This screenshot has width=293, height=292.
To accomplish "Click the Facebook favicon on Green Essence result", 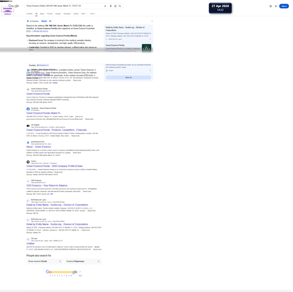I will 28,109.
